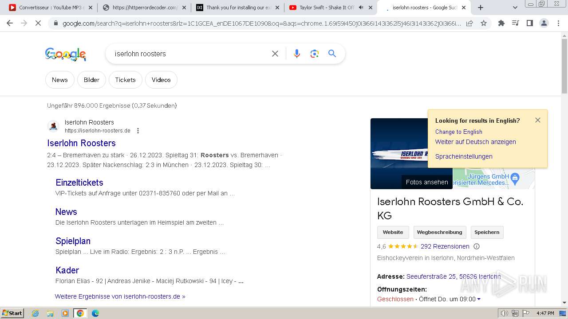Screen dimensions: 568x319
Task: Open 'Weitere Ergebnisse von iserlohn-roosters.de'
Action: click(120, 296)
